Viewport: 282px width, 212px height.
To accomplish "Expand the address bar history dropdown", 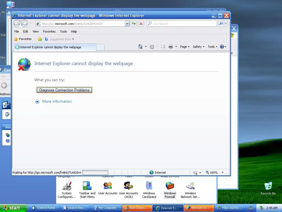I will point(127,24).
